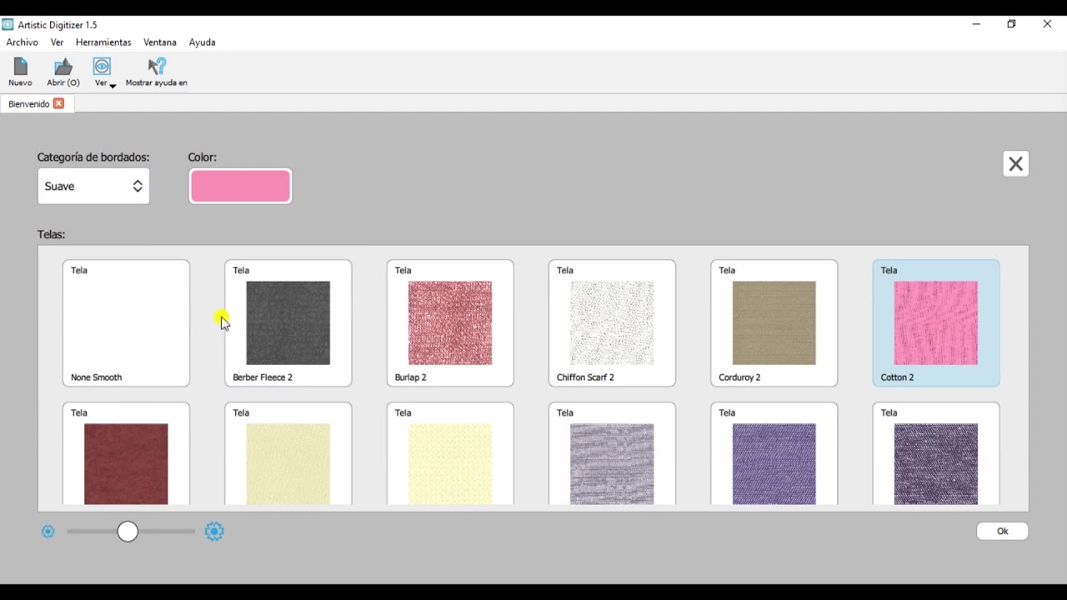The height and width of the screenshot is (600, 1067).
Task: Open the Ayuda menu
Action: 202,42
